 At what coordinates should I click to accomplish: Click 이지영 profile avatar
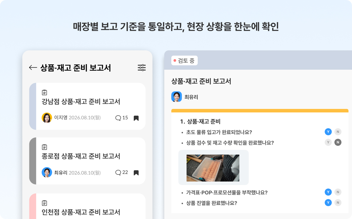(x=47, y=118)
